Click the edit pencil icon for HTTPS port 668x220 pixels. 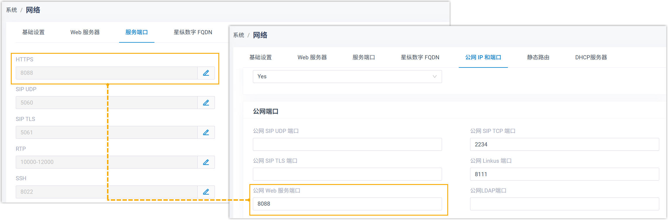[x=206, y=73]
